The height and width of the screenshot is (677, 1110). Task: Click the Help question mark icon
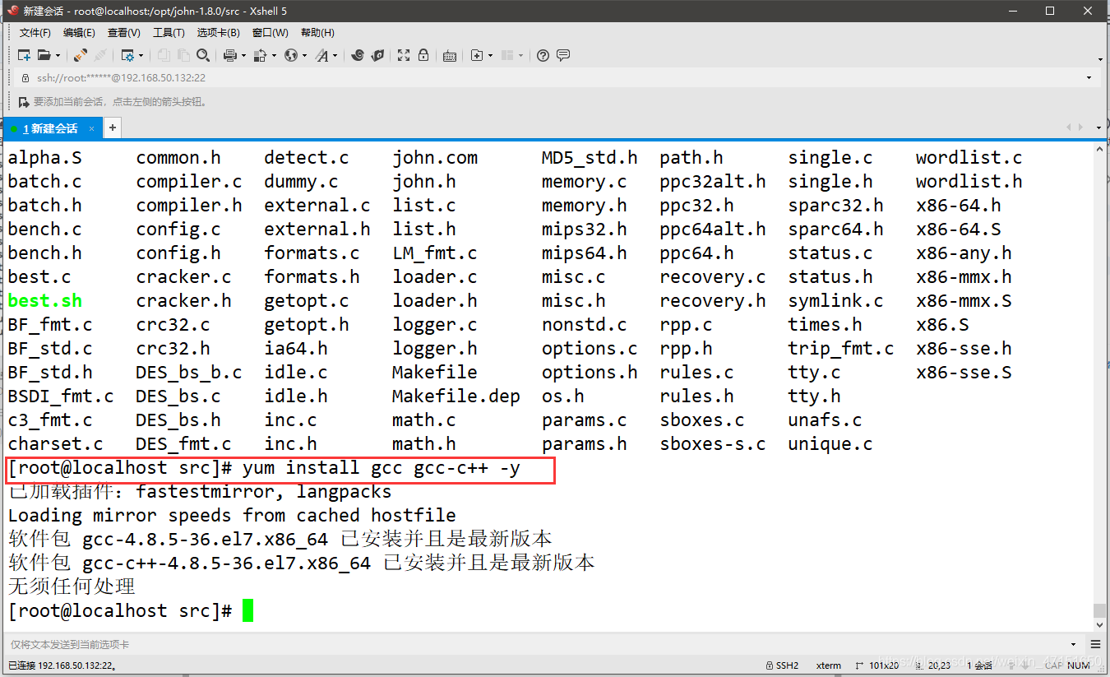coord(543,55)
